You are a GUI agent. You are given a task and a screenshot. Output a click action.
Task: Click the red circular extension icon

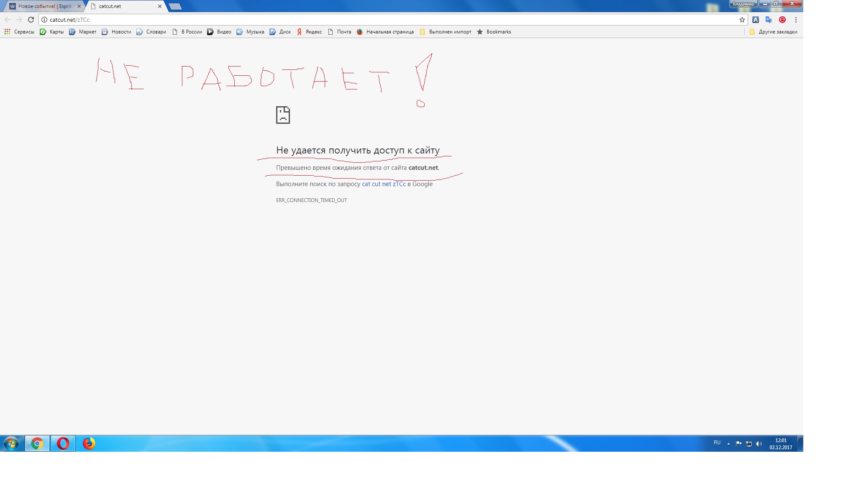click(x=782, y=20)
